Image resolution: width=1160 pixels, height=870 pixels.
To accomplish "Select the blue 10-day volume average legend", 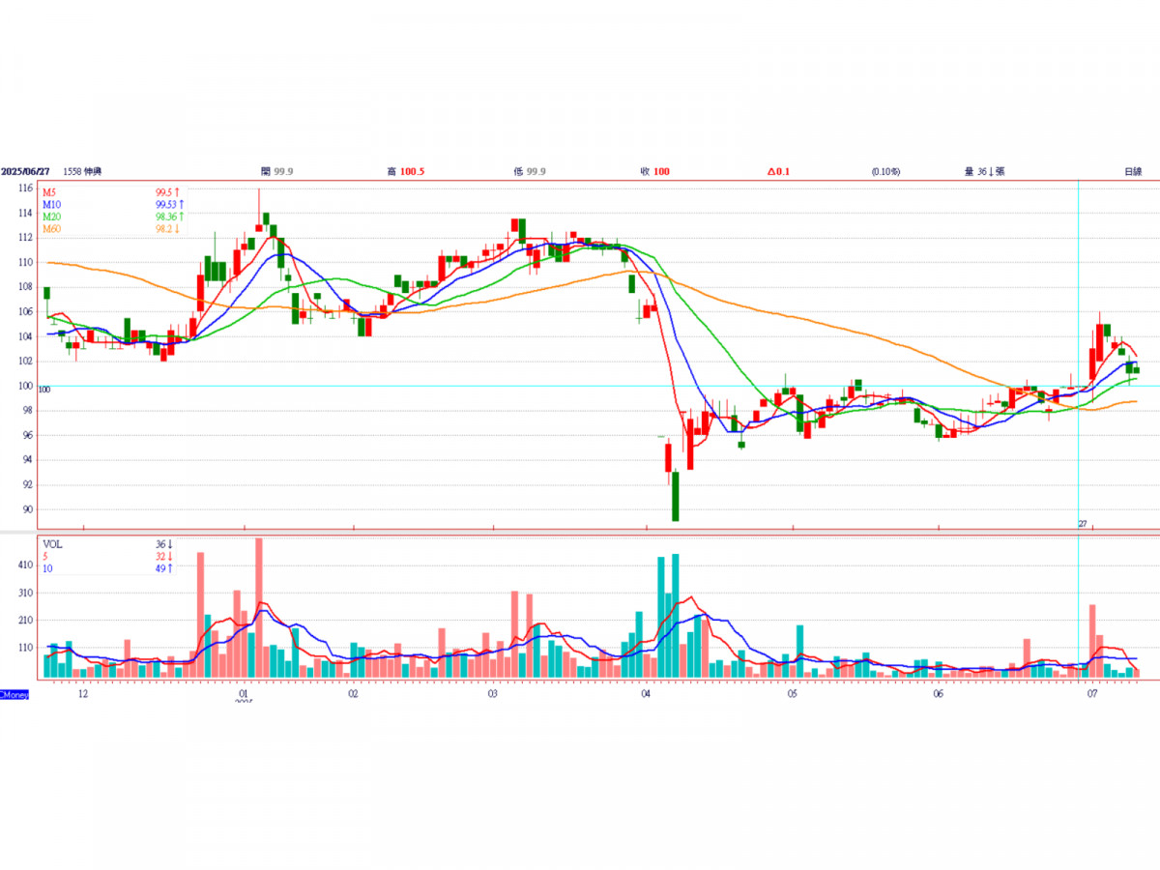I will pos(47,567).
